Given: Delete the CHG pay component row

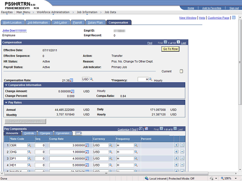Looking at the screenshot, I should pos(182,152).
